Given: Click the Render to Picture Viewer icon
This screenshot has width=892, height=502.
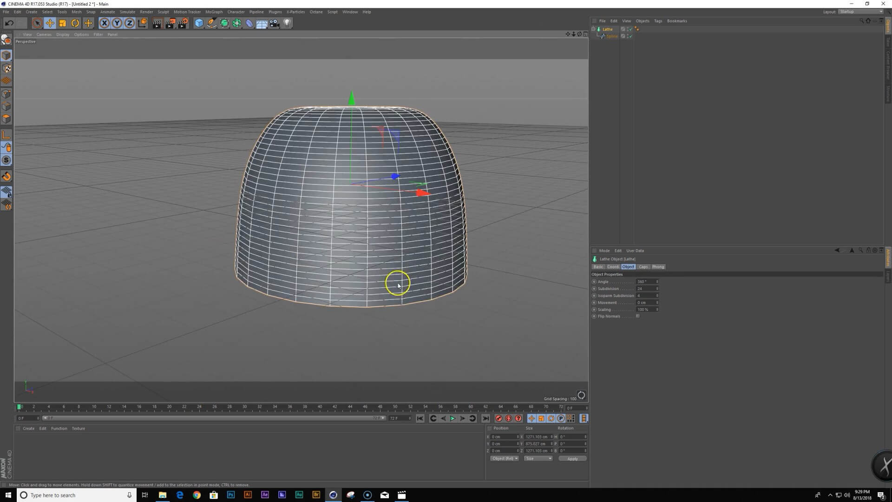Looking at the screenshot, I should point(170,23).
